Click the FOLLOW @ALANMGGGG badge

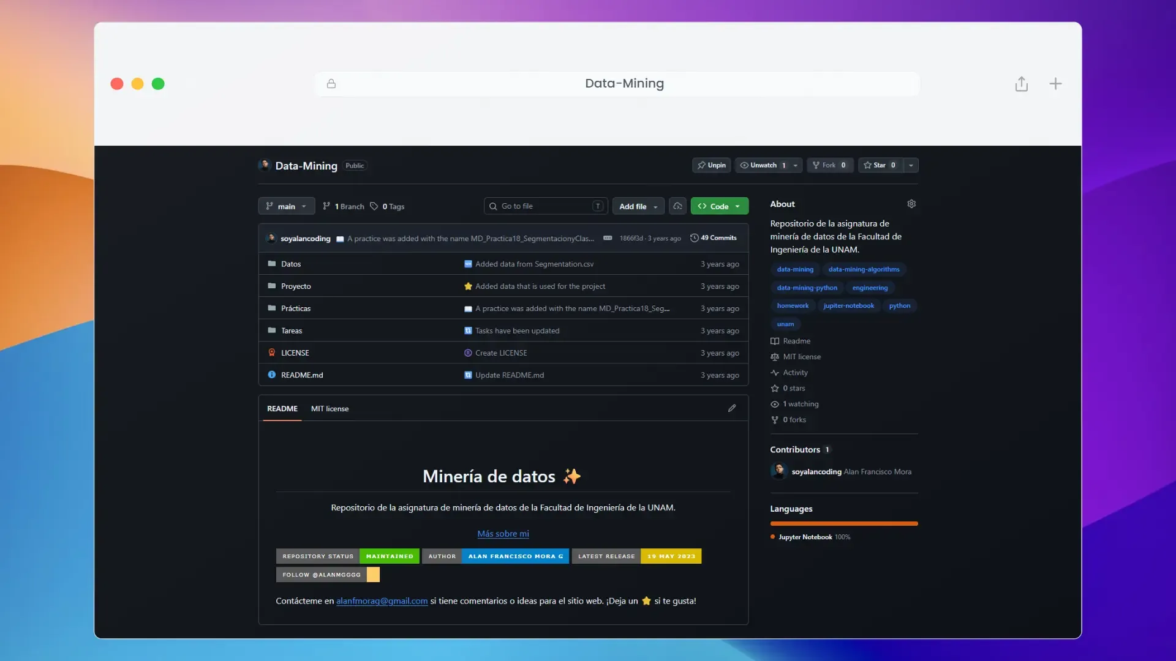coord(328,574)
